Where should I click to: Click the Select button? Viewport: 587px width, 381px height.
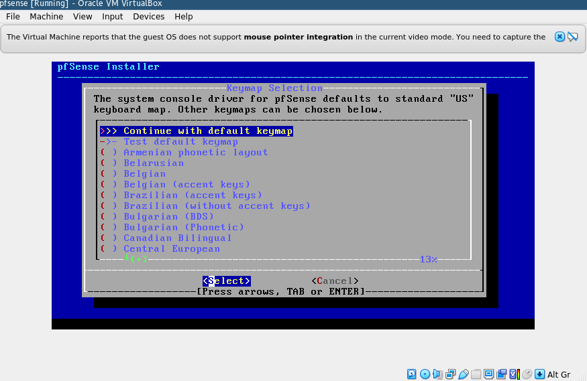pyautogui.click(x=227, y=281)
